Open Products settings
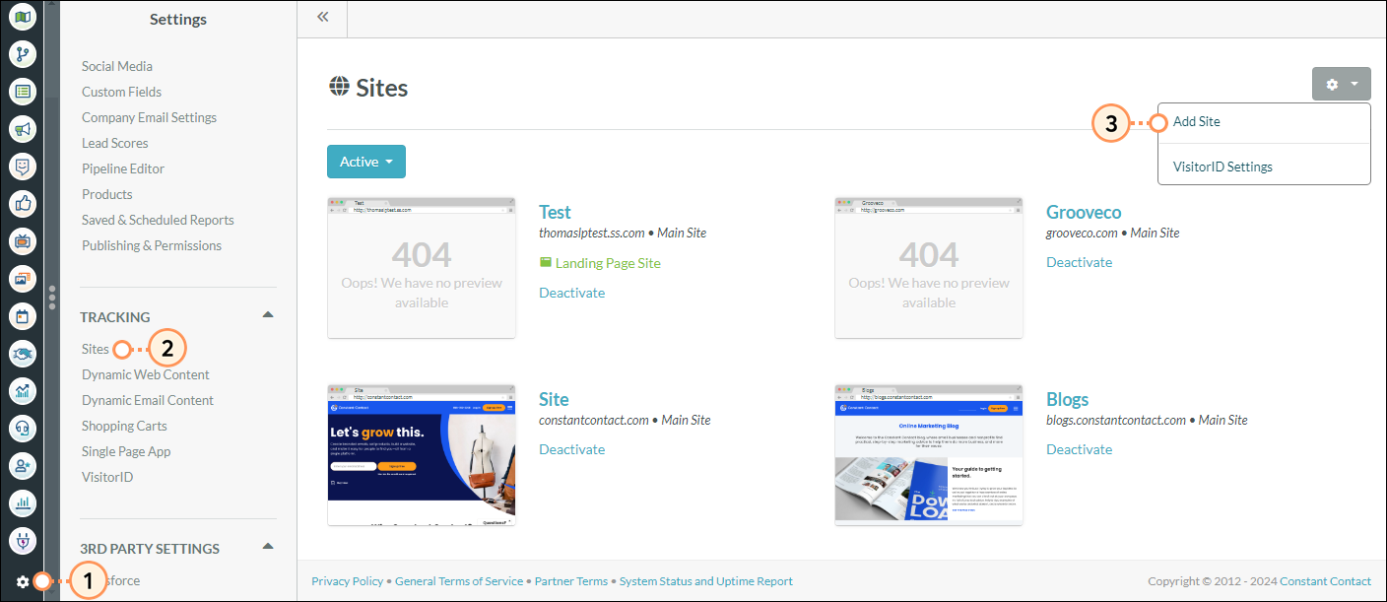This screenshot has height=602, width=1387. [106, 194]
